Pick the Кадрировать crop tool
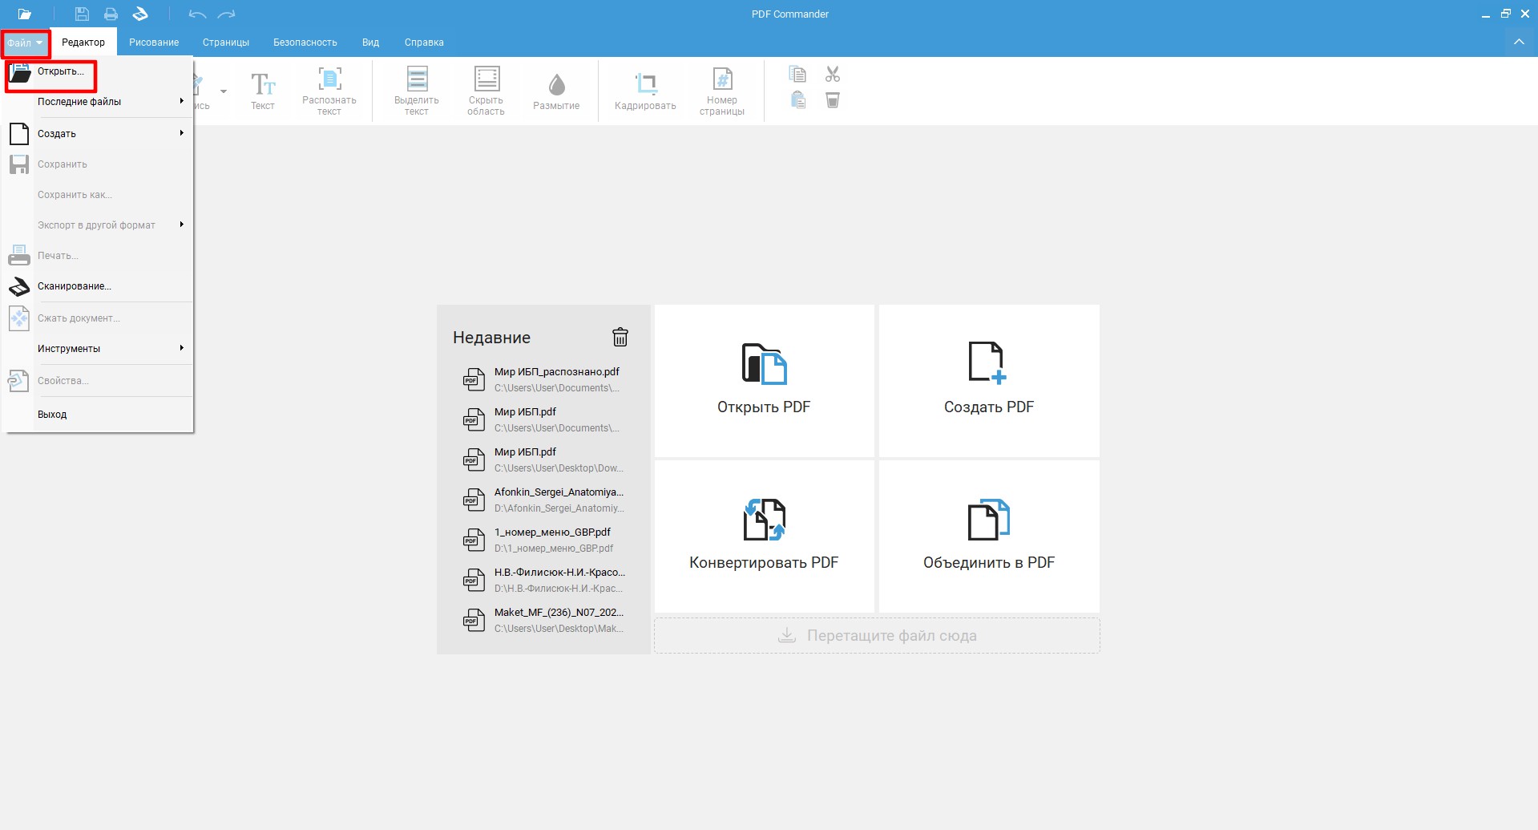This screenshot has width=1538, height=830. point(645,91)
